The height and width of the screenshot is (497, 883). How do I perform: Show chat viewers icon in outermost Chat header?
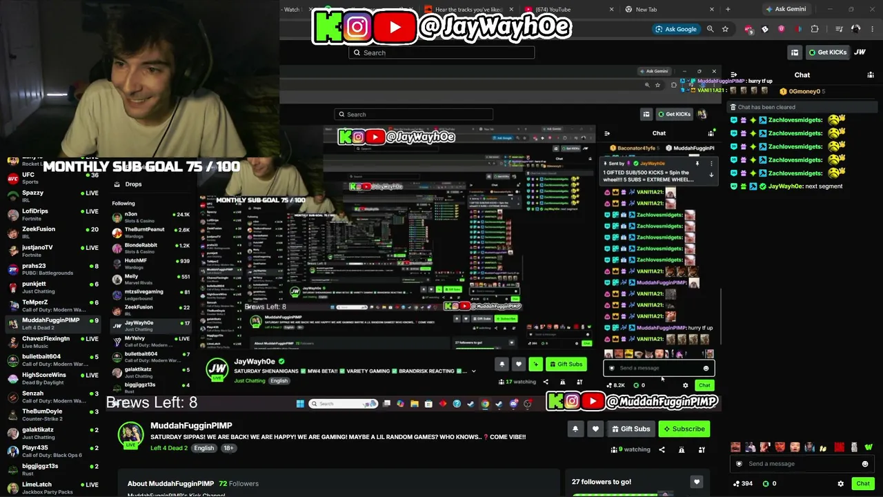870,75
